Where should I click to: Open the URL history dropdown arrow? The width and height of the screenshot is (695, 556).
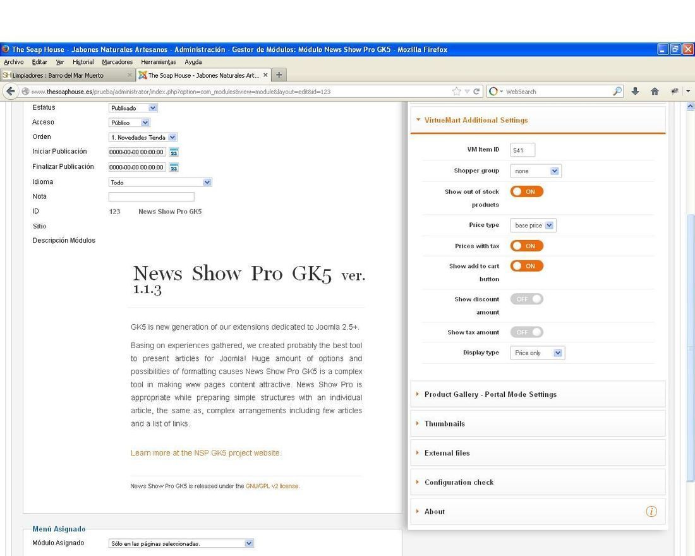[467, 92]
